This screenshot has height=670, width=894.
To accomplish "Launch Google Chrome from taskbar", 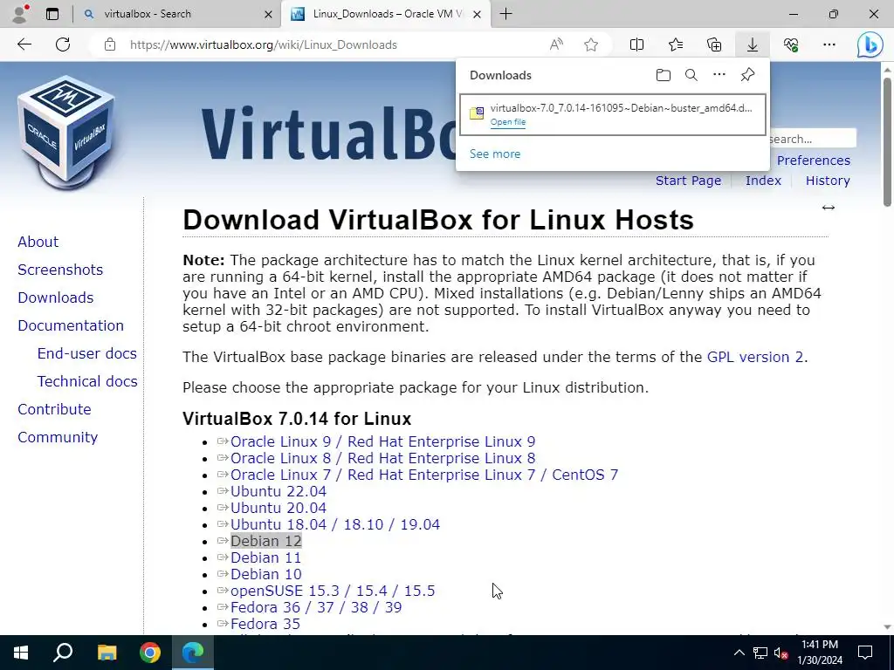I will click(150, 653).
